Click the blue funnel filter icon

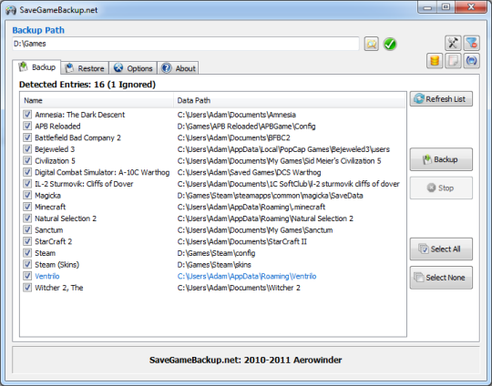[x=471, y=43]
